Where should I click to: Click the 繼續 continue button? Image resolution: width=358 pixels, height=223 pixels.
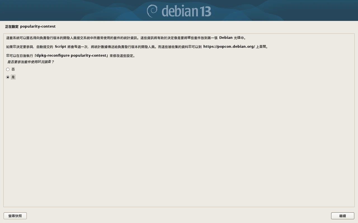tap(343, 216)
